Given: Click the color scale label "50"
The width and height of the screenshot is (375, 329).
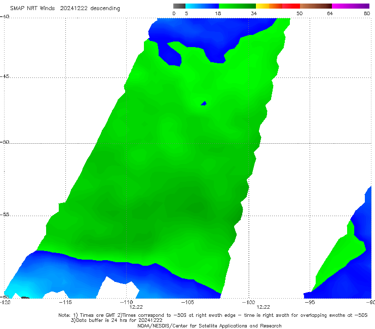Looking at the screenshot, I should [x=299, y=13].
